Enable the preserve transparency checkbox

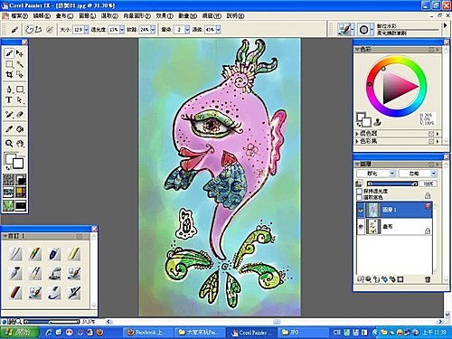click(359, 191)
